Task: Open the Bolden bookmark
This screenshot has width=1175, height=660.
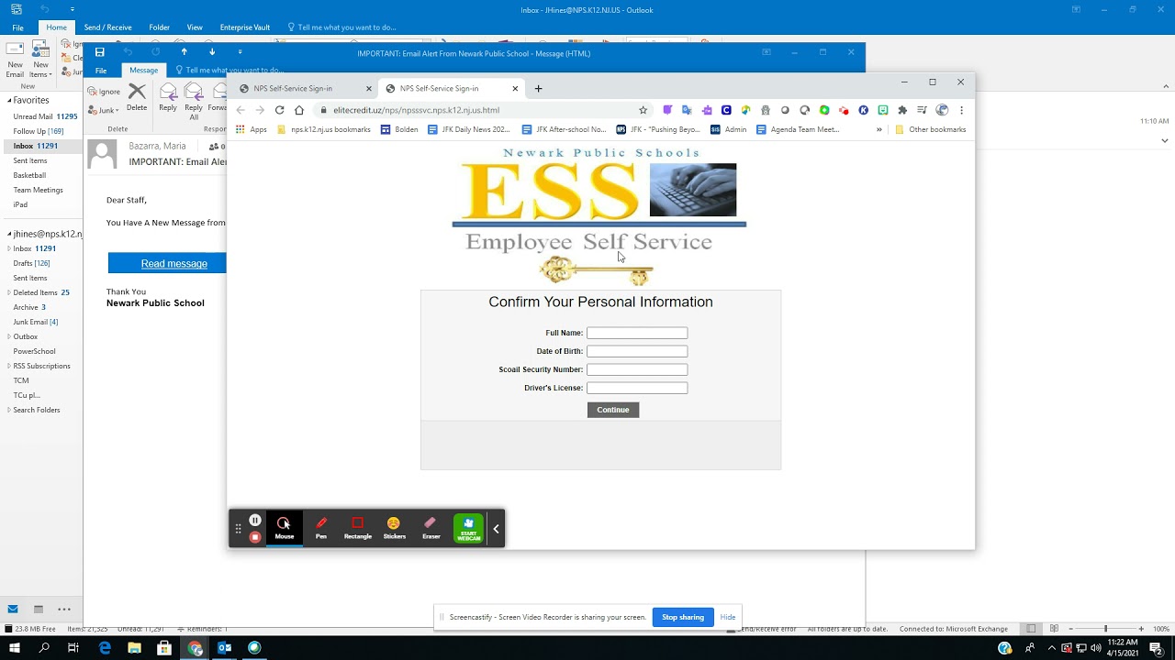Action: coord(399,129)
